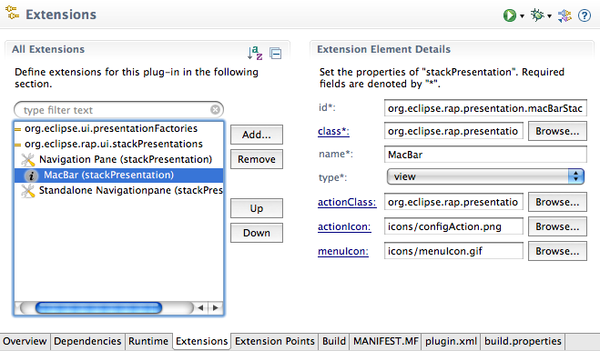The image size is (600, 351).
Task: Open the type dropdown showing view
Action: click(x=485, y=176)
